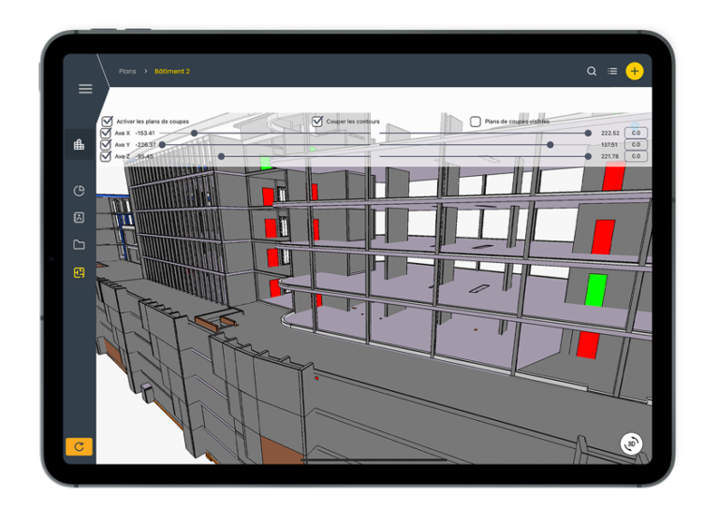Click the Axe X min value -153.41
The image size is (719, 508).
pyautogui.click(x=145, y=133)
